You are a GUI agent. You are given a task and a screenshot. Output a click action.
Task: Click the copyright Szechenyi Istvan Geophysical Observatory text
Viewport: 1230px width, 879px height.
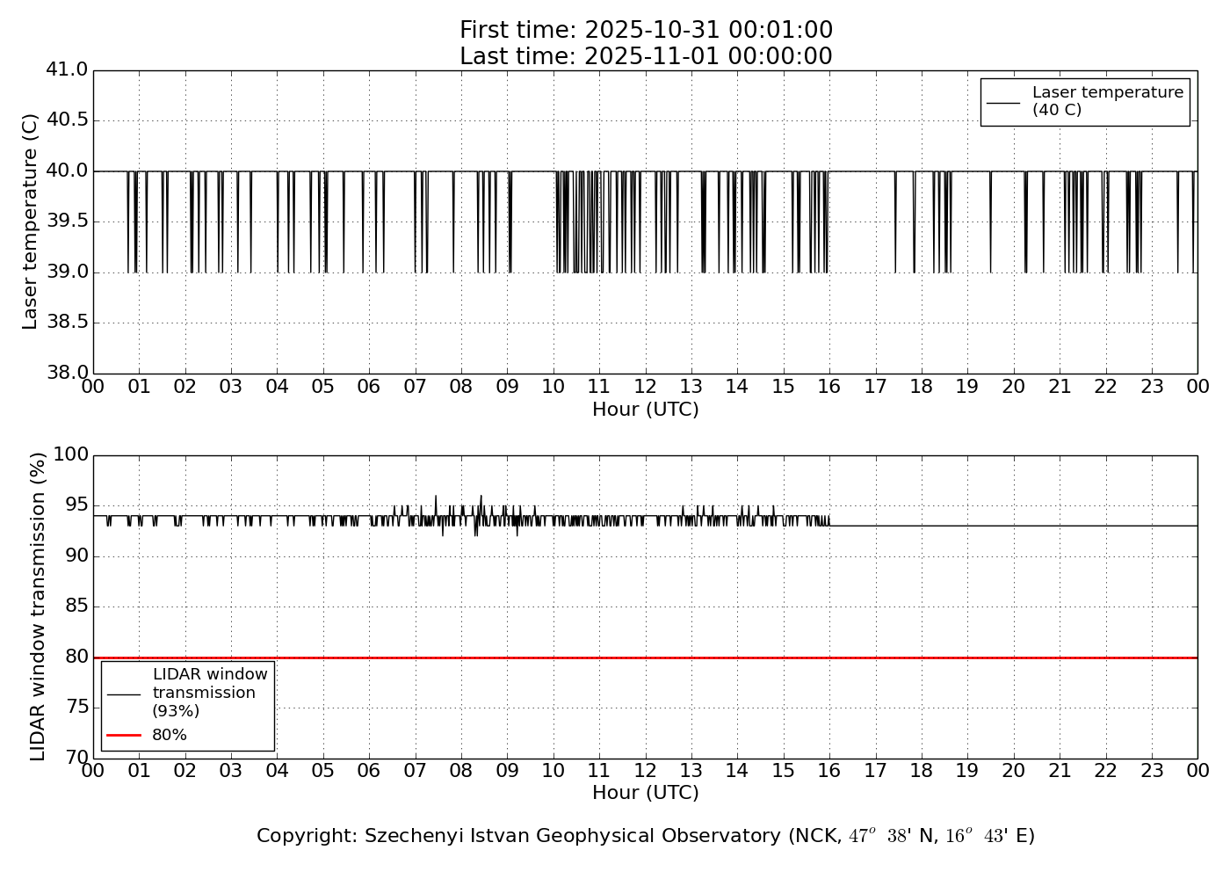646,836
